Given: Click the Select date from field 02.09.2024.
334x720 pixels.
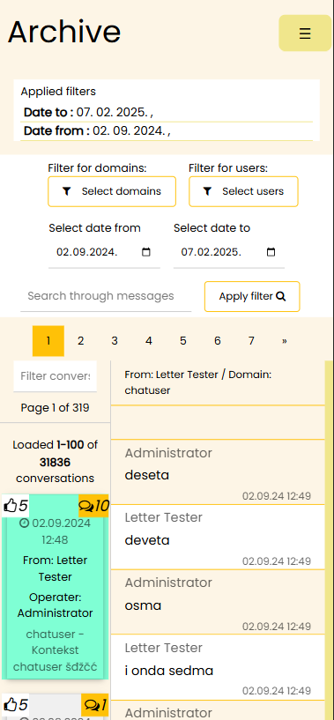Looking at the screenshot, I should (x=104, y=252).
